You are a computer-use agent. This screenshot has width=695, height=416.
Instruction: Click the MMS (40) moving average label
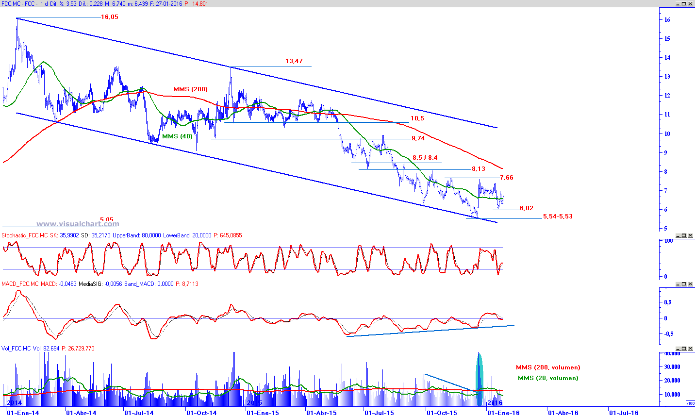coord(177,136)
